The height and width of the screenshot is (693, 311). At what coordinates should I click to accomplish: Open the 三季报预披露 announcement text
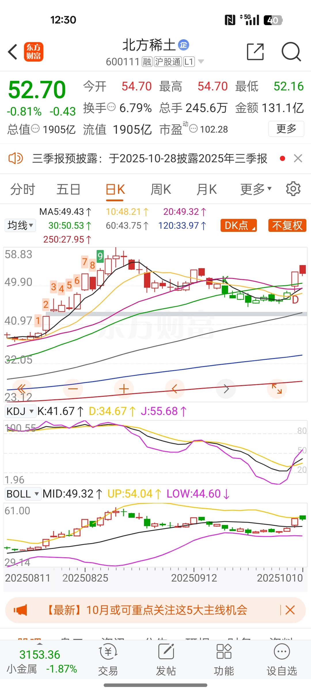coord(150,159)
